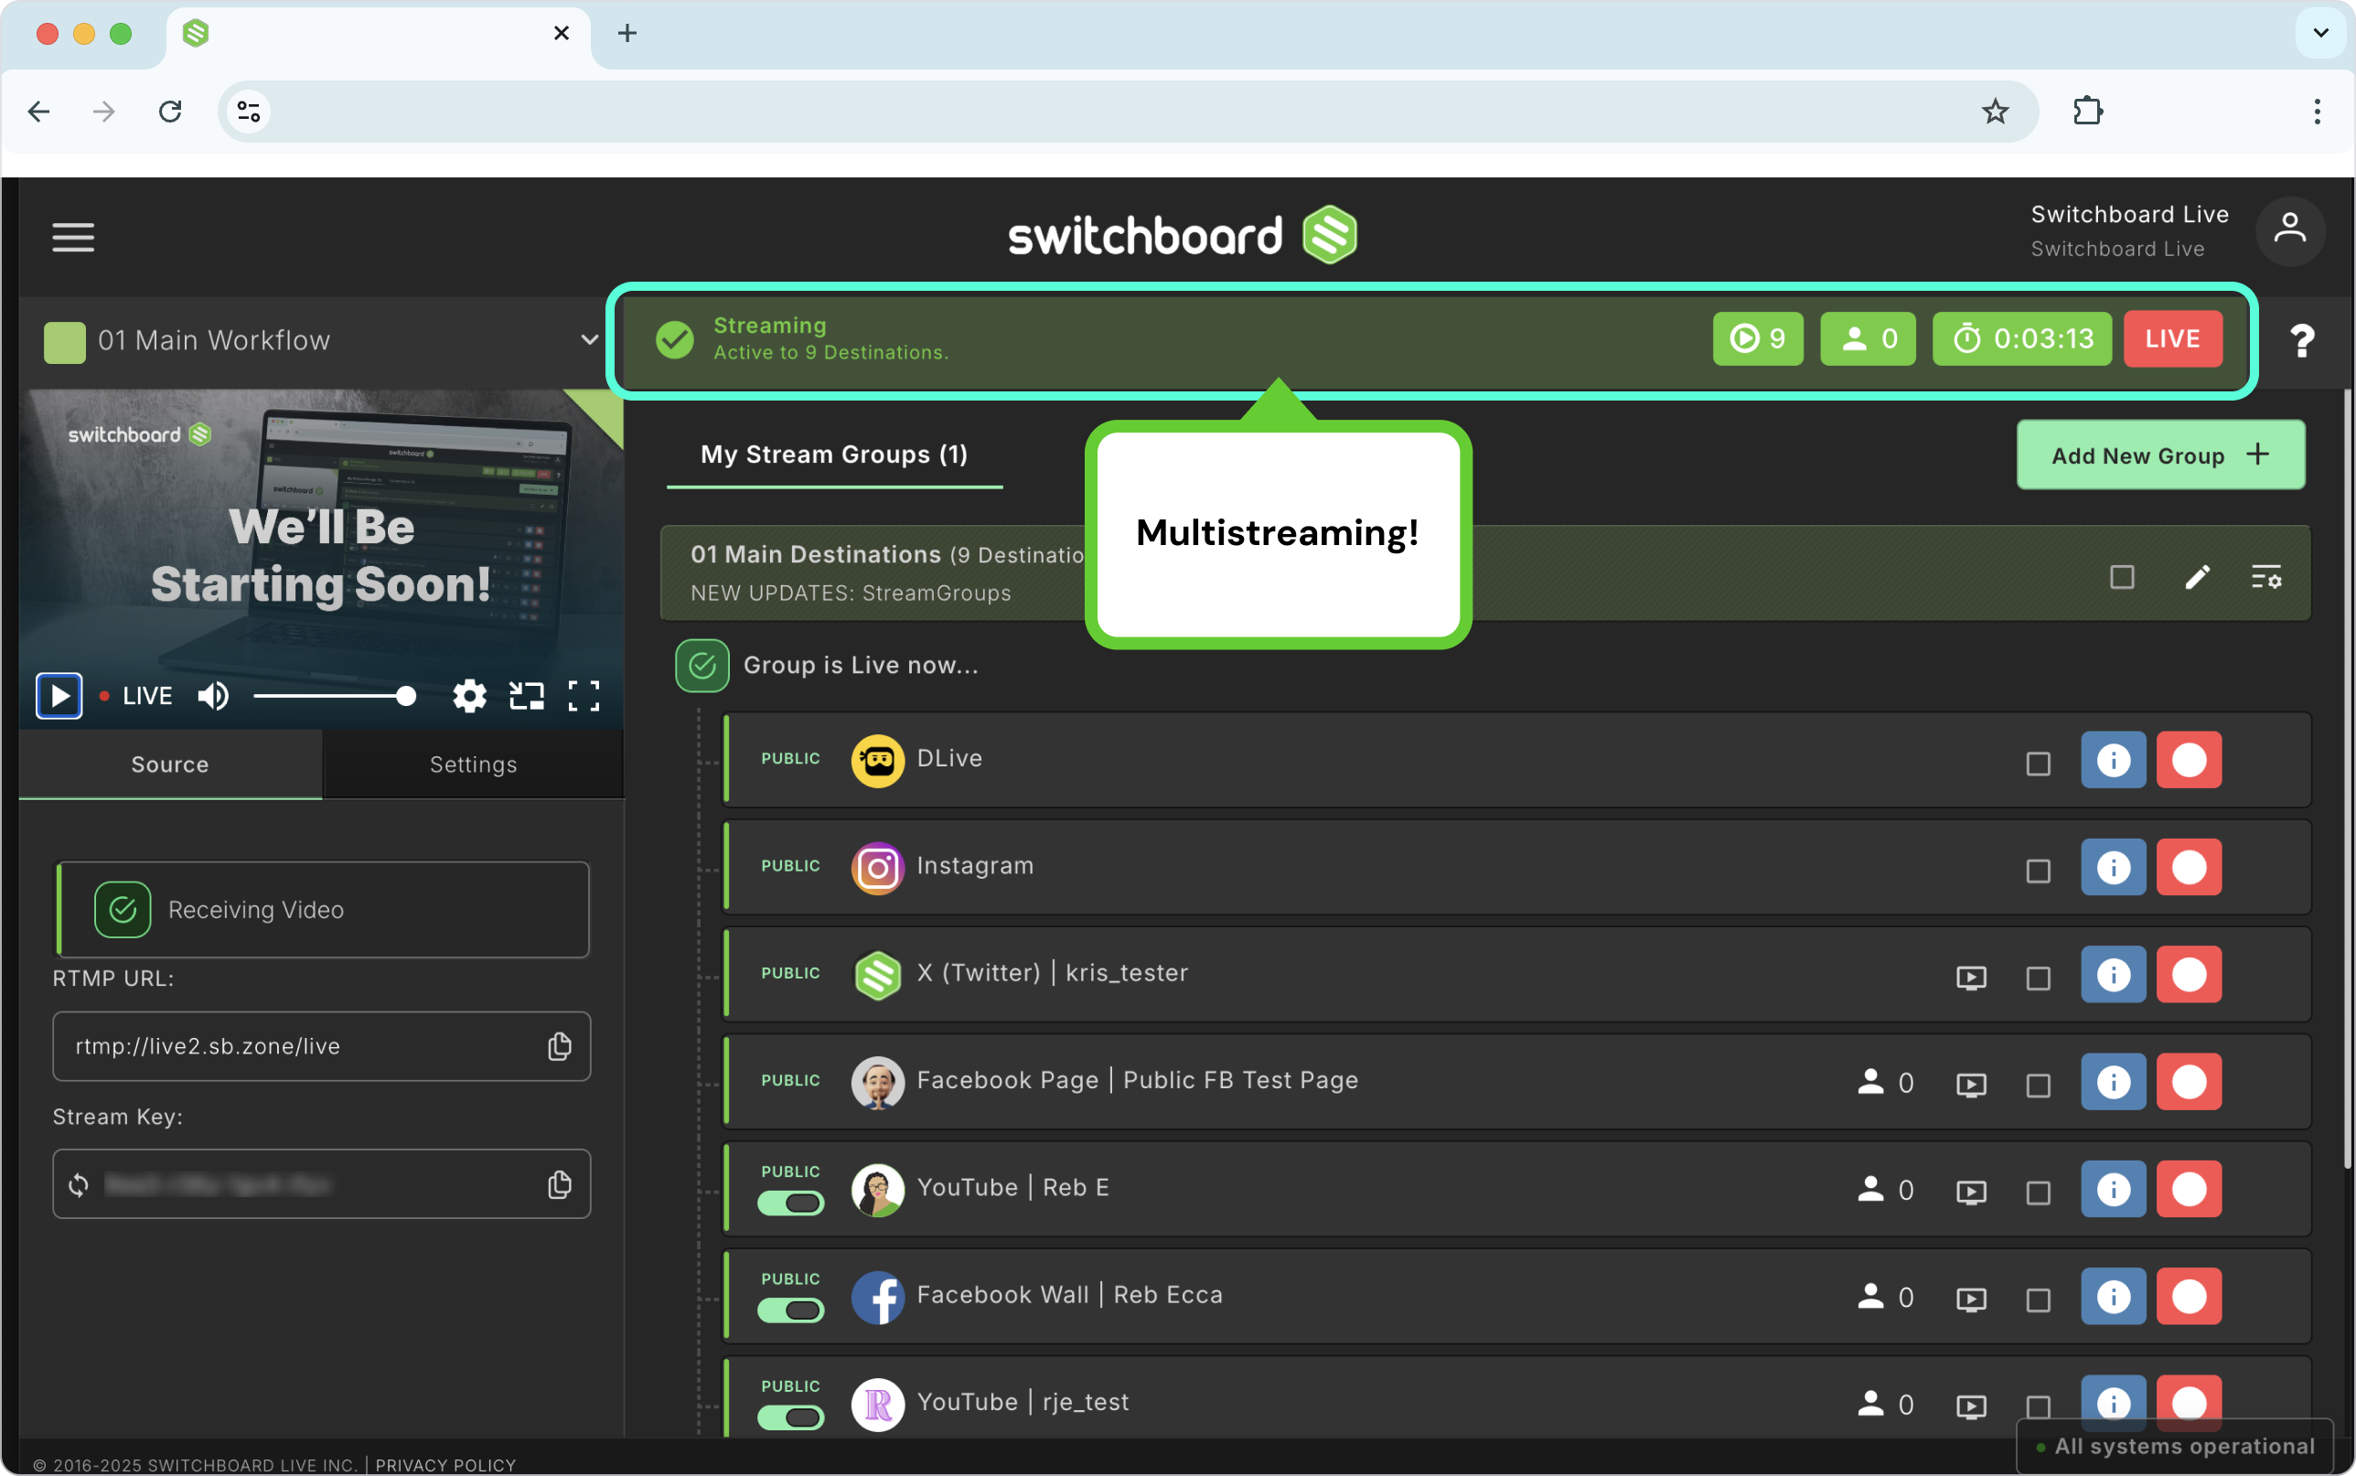Image resolution: width=2356 pixels, height=1476 pixels.
Task: Open the help question mark
Action: tap(2301, 341)
